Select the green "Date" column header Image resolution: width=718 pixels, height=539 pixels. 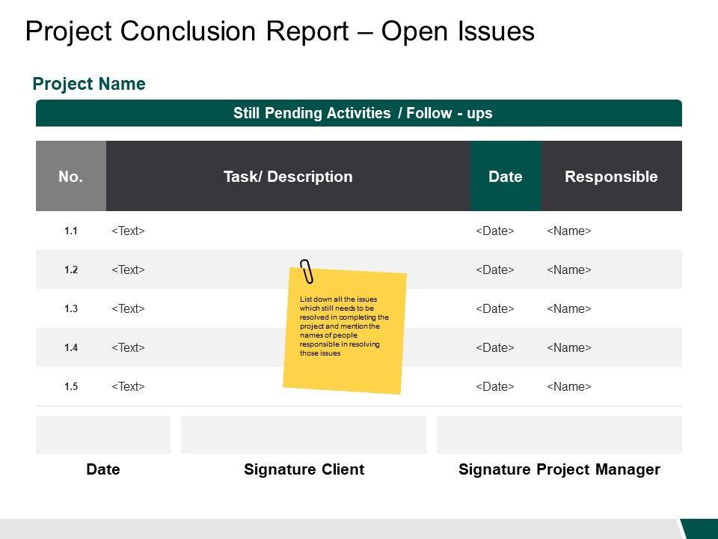point(505,177)
